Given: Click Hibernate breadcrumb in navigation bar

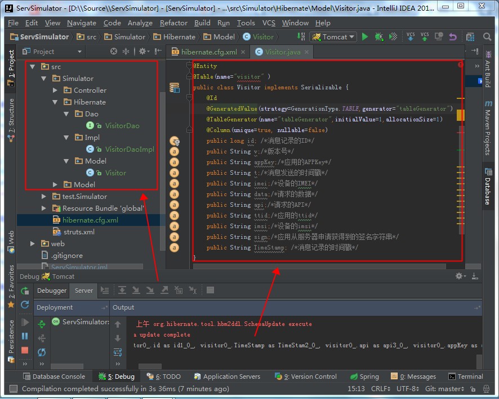Looking at the screenshot, I should click(x=175, y=37).
